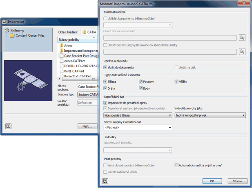Select DOOR-LHD-20071212 file
The width and height of the screenshot is (252, 188).
[x=78, y=66]
